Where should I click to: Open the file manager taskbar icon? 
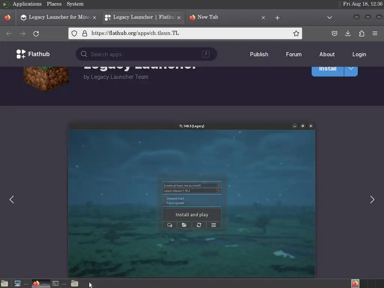coord(75,283)
